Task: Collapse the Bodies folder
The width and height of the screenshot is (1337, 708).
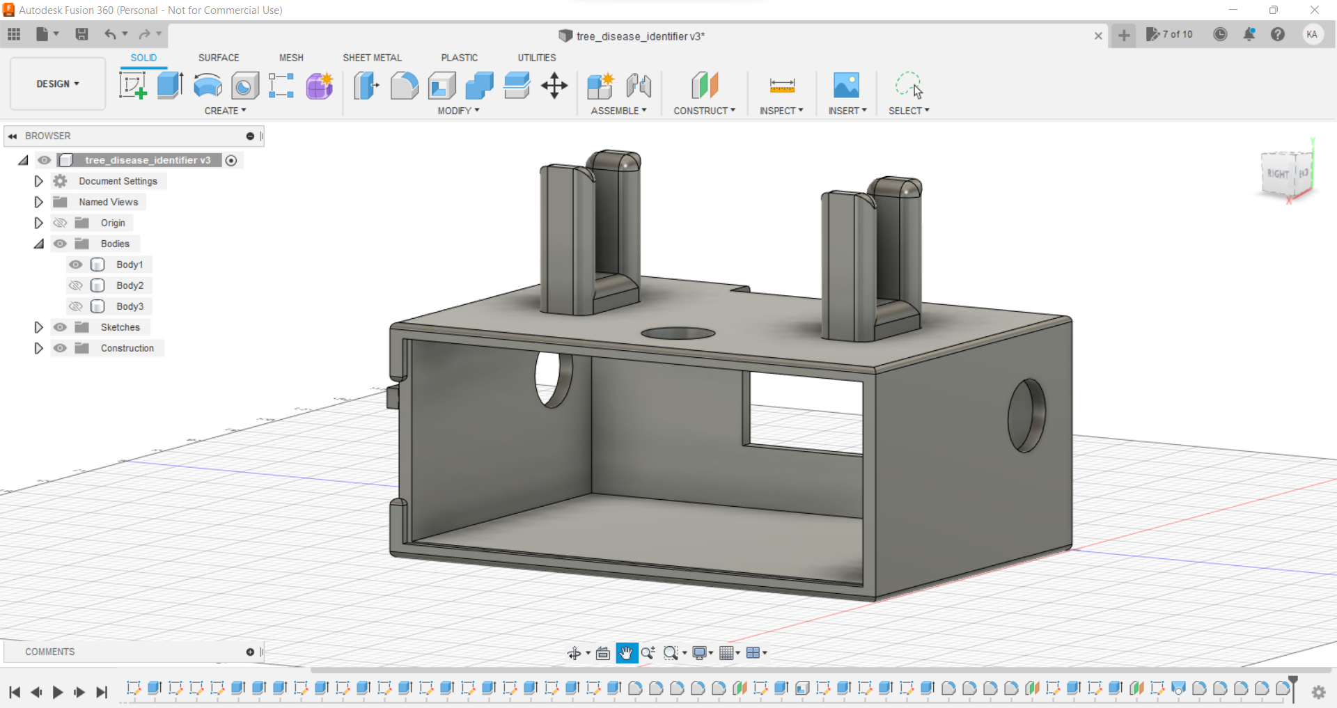Action: tap(38, 244)
